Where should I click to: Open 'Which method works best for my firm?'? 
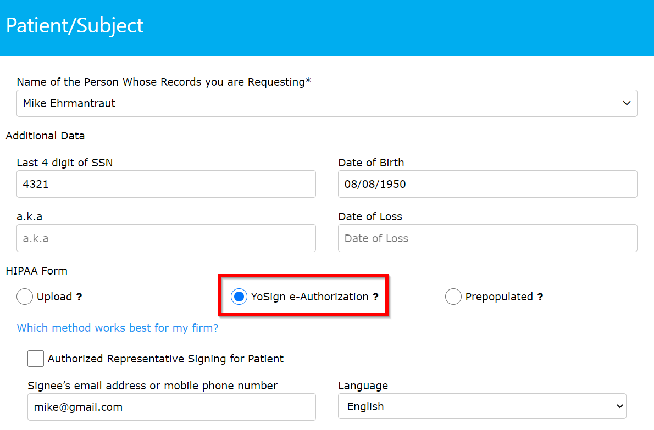pos(117,328)
